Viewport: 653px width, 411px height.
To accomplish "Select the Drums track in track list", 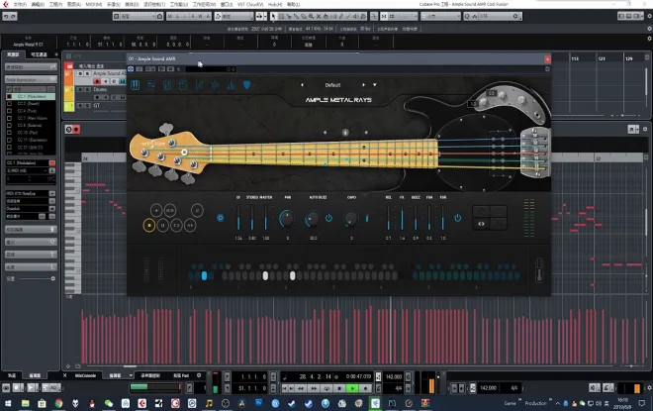I will [100, 89].
